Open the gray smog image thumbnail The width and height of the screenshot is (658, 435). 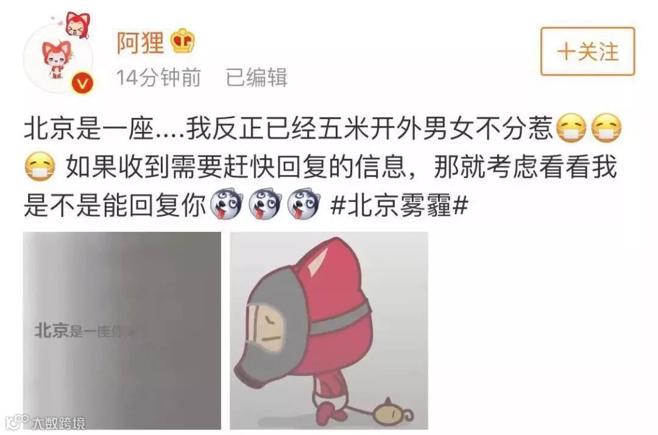[x=122, y=330]
